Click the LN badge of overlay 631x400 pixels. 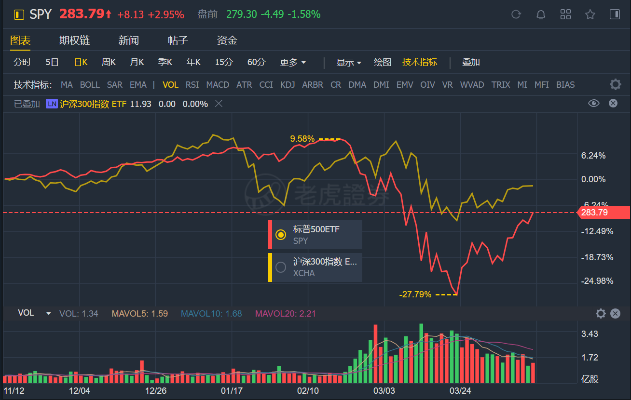(52, 104)
